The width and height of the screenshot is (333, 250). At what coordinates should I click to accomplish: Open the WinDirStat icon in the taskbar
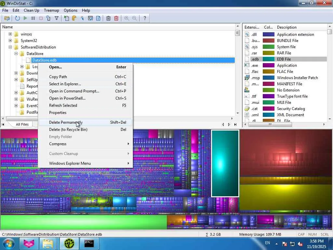click(69, 243)
